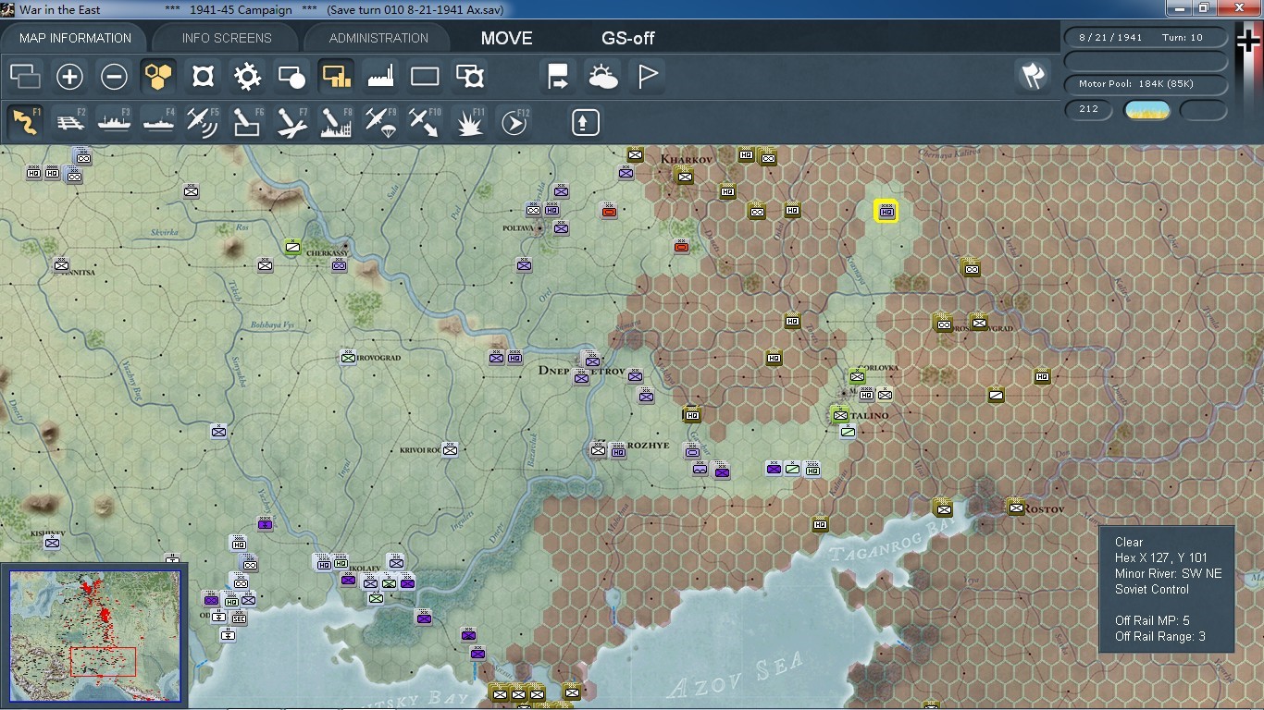This screenshot has height=710, width=1264.
Task: Toggle the fortification level display icon
Action: (x=203, y=77)
